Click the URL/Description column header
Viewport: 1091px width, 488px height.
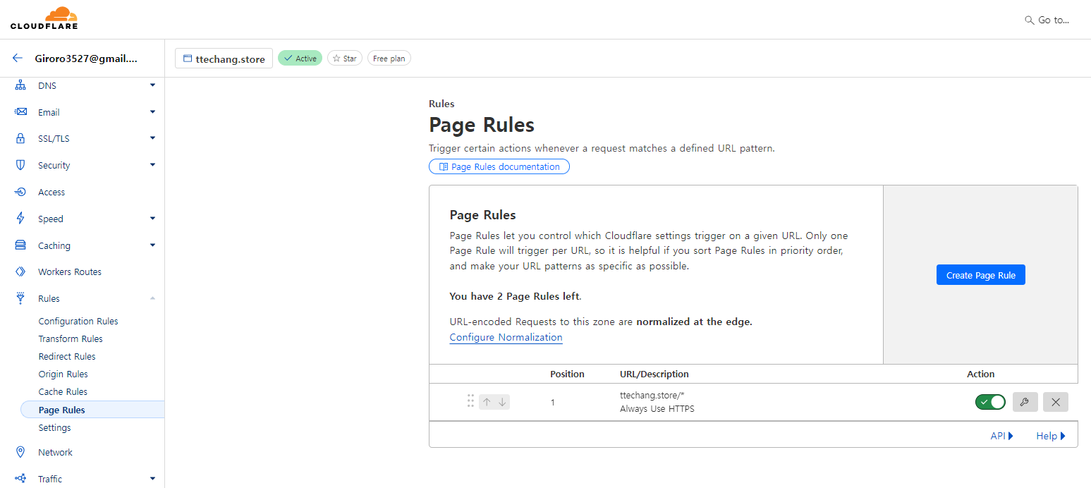point(654,374)
